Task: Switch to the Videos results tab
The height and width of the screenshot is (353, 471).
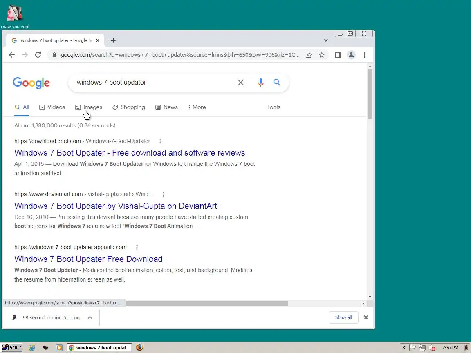Action: [52, 107]
